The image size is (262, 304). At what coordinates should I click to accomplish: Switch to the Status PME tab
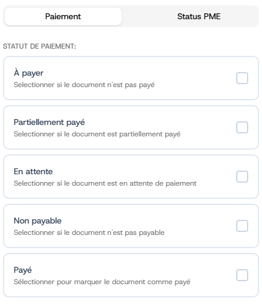(198, 16)
